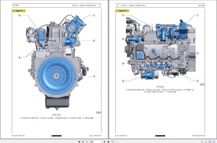Click the blue engine flywheel in Figure 9
This screenshot has height=143, width=217.
(x=56, y=76)
